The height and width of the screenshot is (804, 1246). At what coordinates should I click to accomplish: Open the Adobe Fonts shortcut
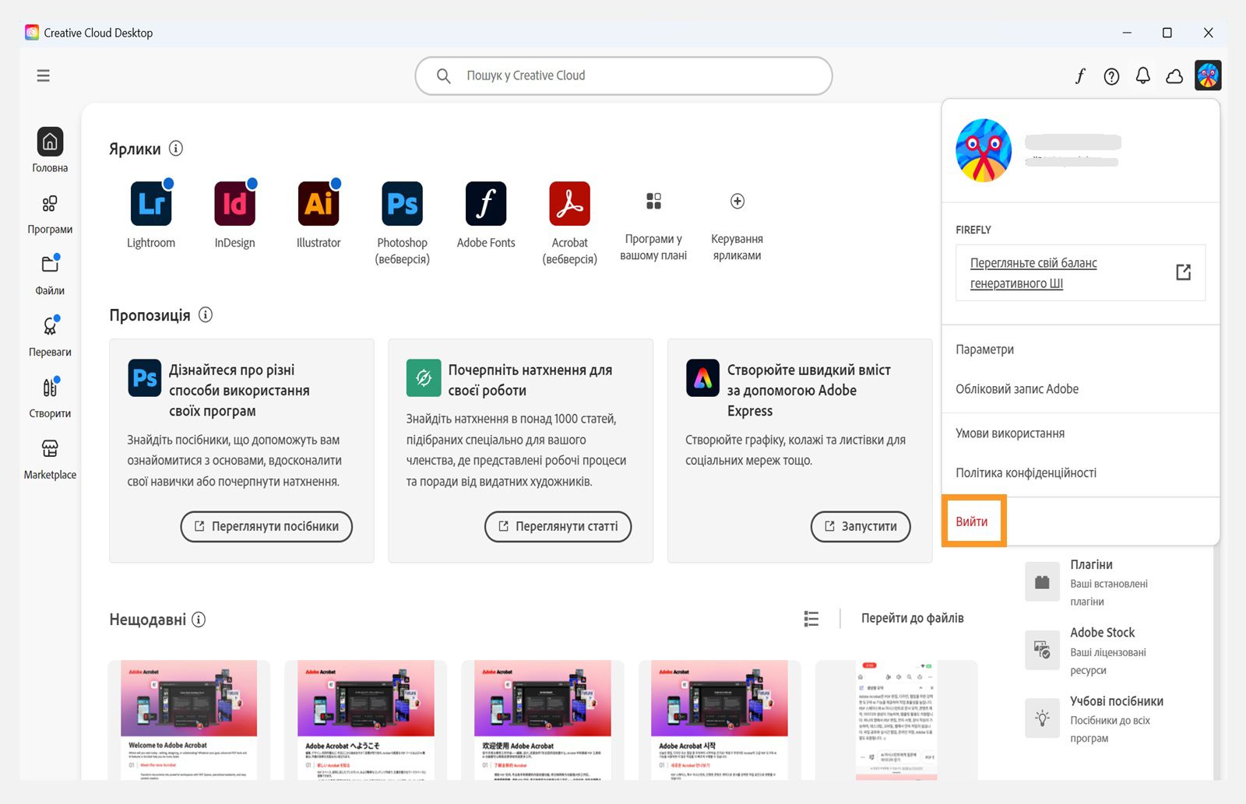point(486,204)
